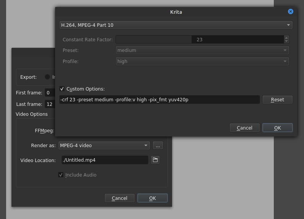
Task: Select the Export radio button option
Action: point(47,77)
